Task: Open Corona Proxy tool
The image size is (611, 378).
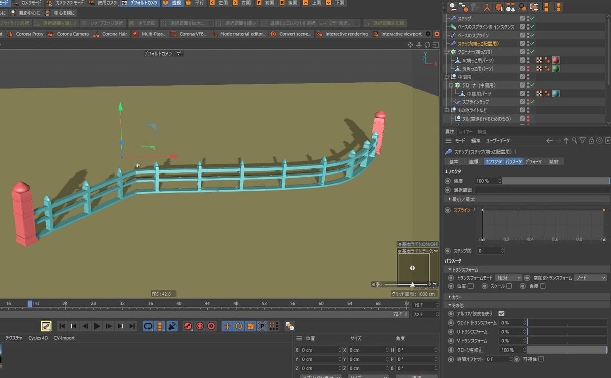Action: click(26, 34)
